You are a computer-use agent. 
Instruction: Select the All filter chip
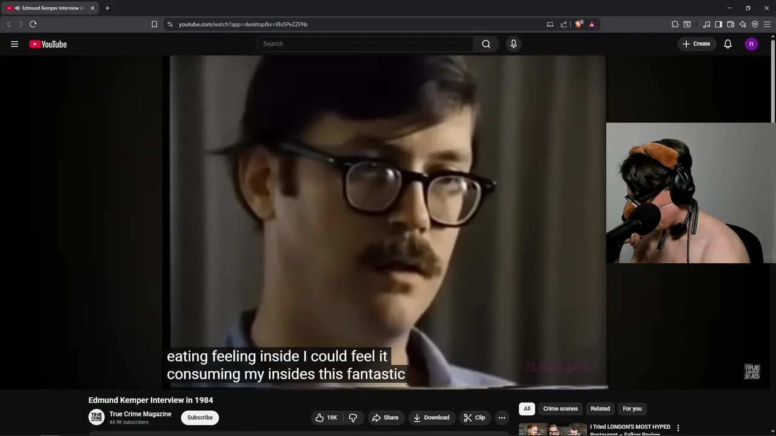tap(527, 409)
